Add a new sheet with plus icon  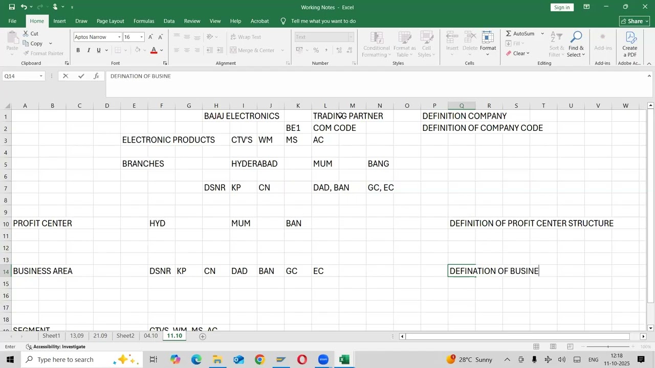[x=203, y=336]
